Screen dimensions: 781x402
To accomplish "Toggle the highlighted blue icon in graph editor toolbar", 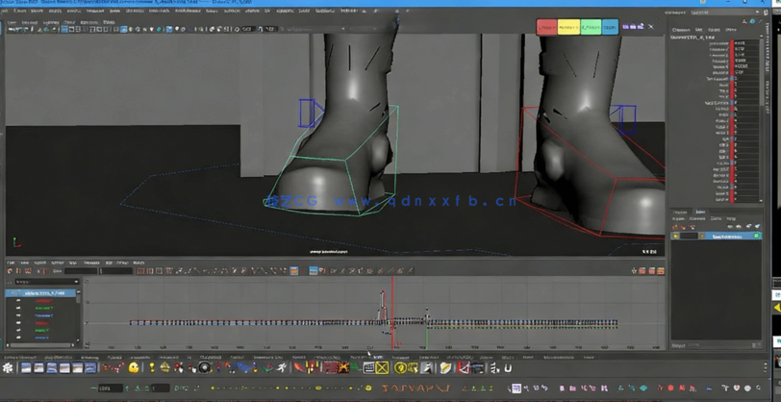I will (313, 271).
